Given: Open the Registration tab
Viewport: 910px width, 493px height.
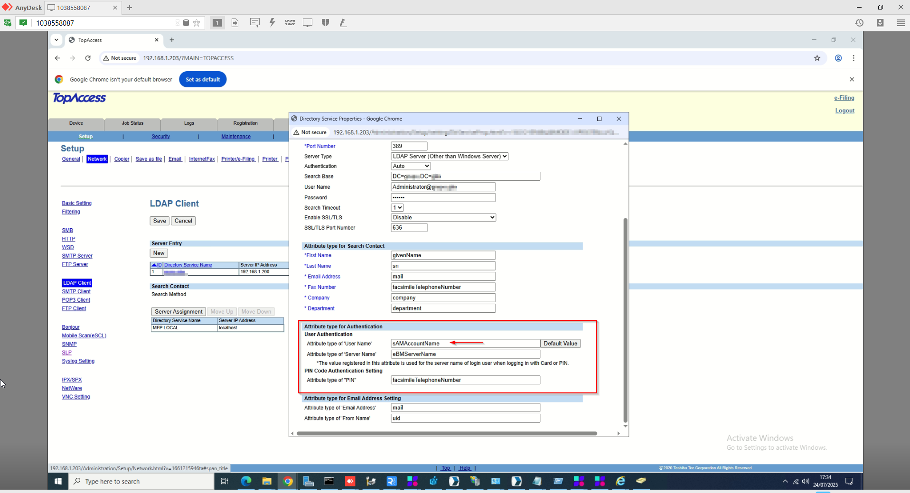Looking at the screenshot, I should coord(245,123).
